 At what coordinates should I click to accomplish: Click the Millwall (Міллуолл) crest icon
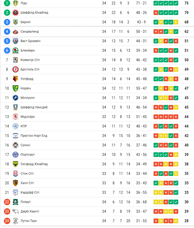point(15,98)
